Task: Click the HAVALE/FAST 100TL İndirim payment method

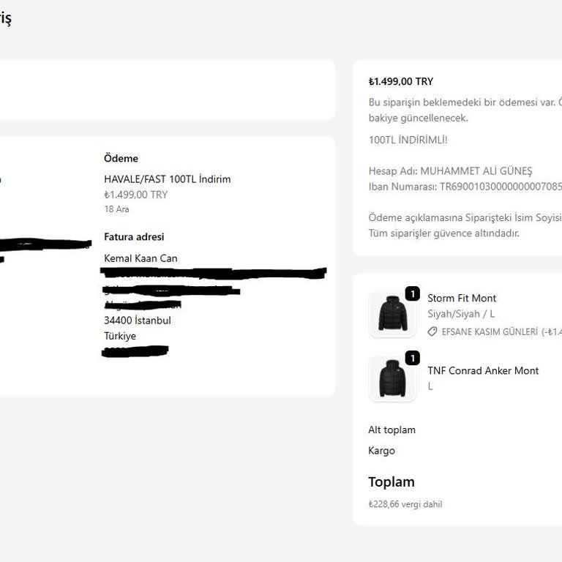Action: (167, 179)
